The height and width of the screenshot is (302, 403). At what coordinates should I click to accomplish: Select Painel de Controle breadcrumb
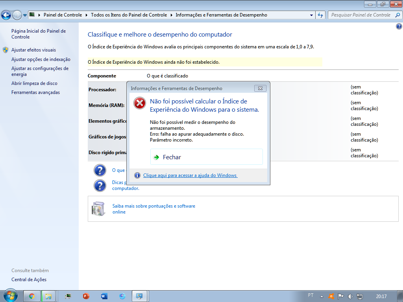[63, 15]
